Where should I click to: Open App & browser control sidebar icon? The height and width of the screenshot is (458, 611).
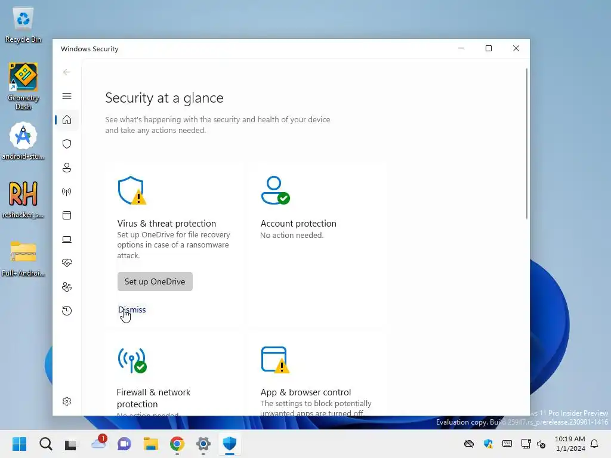point(67,215)
